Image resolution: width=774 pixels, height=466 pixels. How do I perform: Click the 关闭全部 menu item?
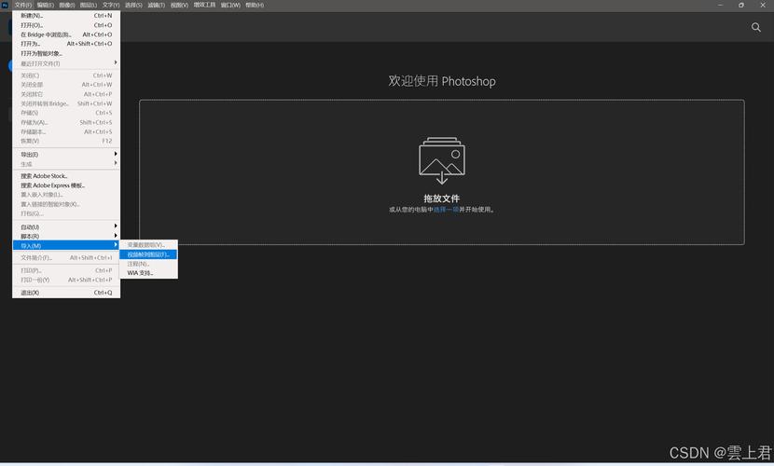click(66, 85)
